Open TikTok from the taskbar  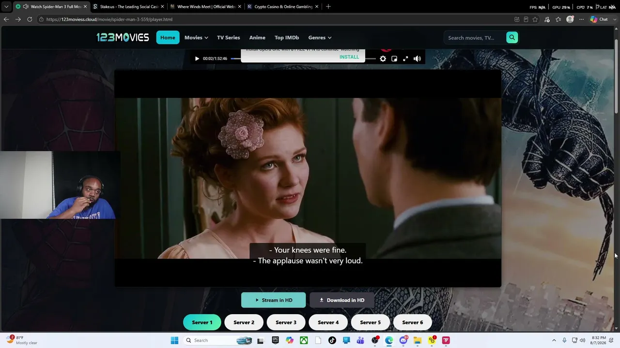click(332, 340)
